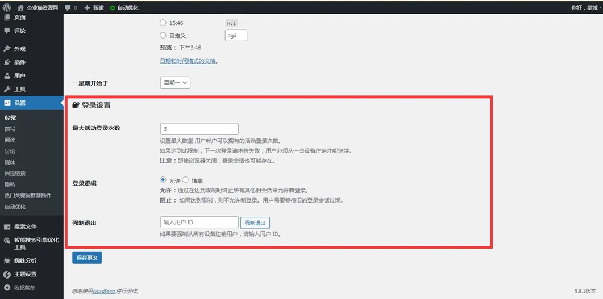Click the 插件 plugin icon
Screen dimensions: 603x299
point(7,62)
